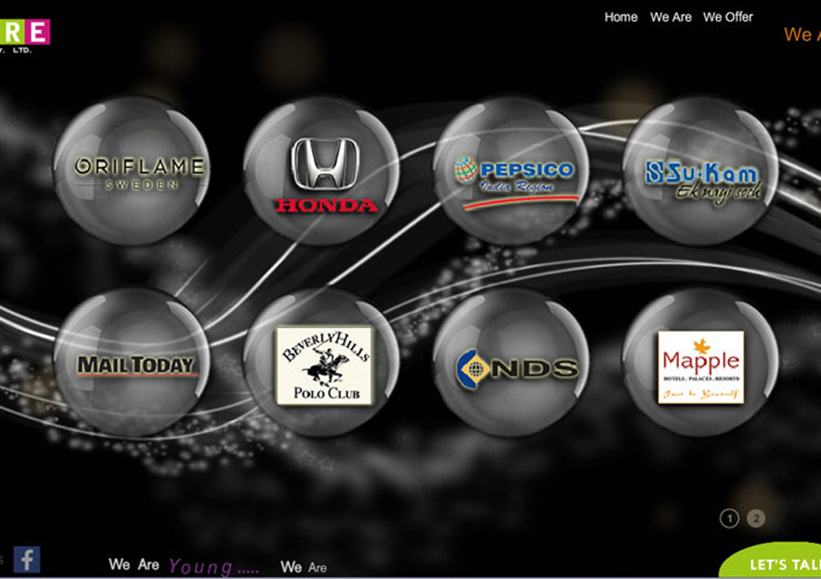The image size is (821, 579).
Task: Go to the Home menu item
Action: [621, 17]
